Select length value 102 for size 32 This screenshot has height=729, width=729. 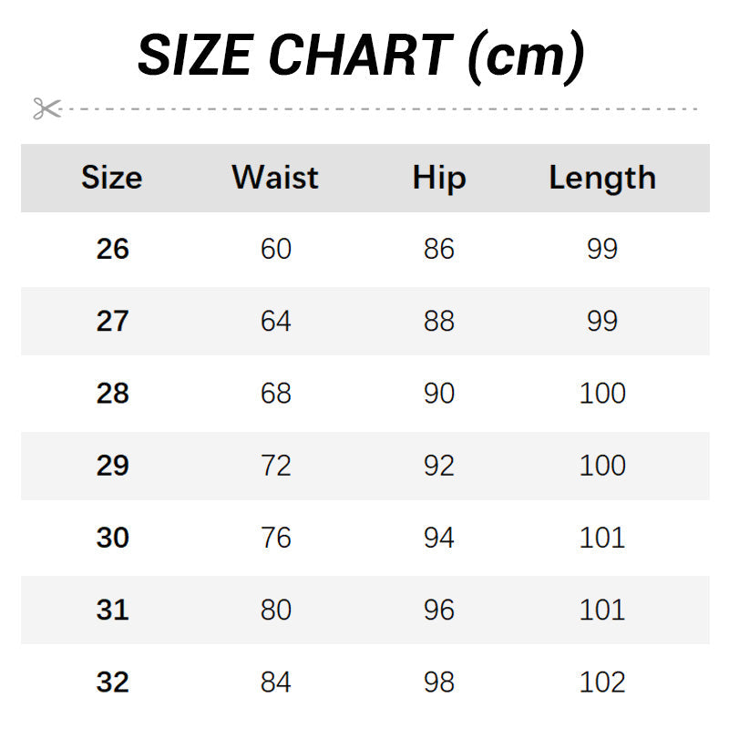[x=602, y=682]
